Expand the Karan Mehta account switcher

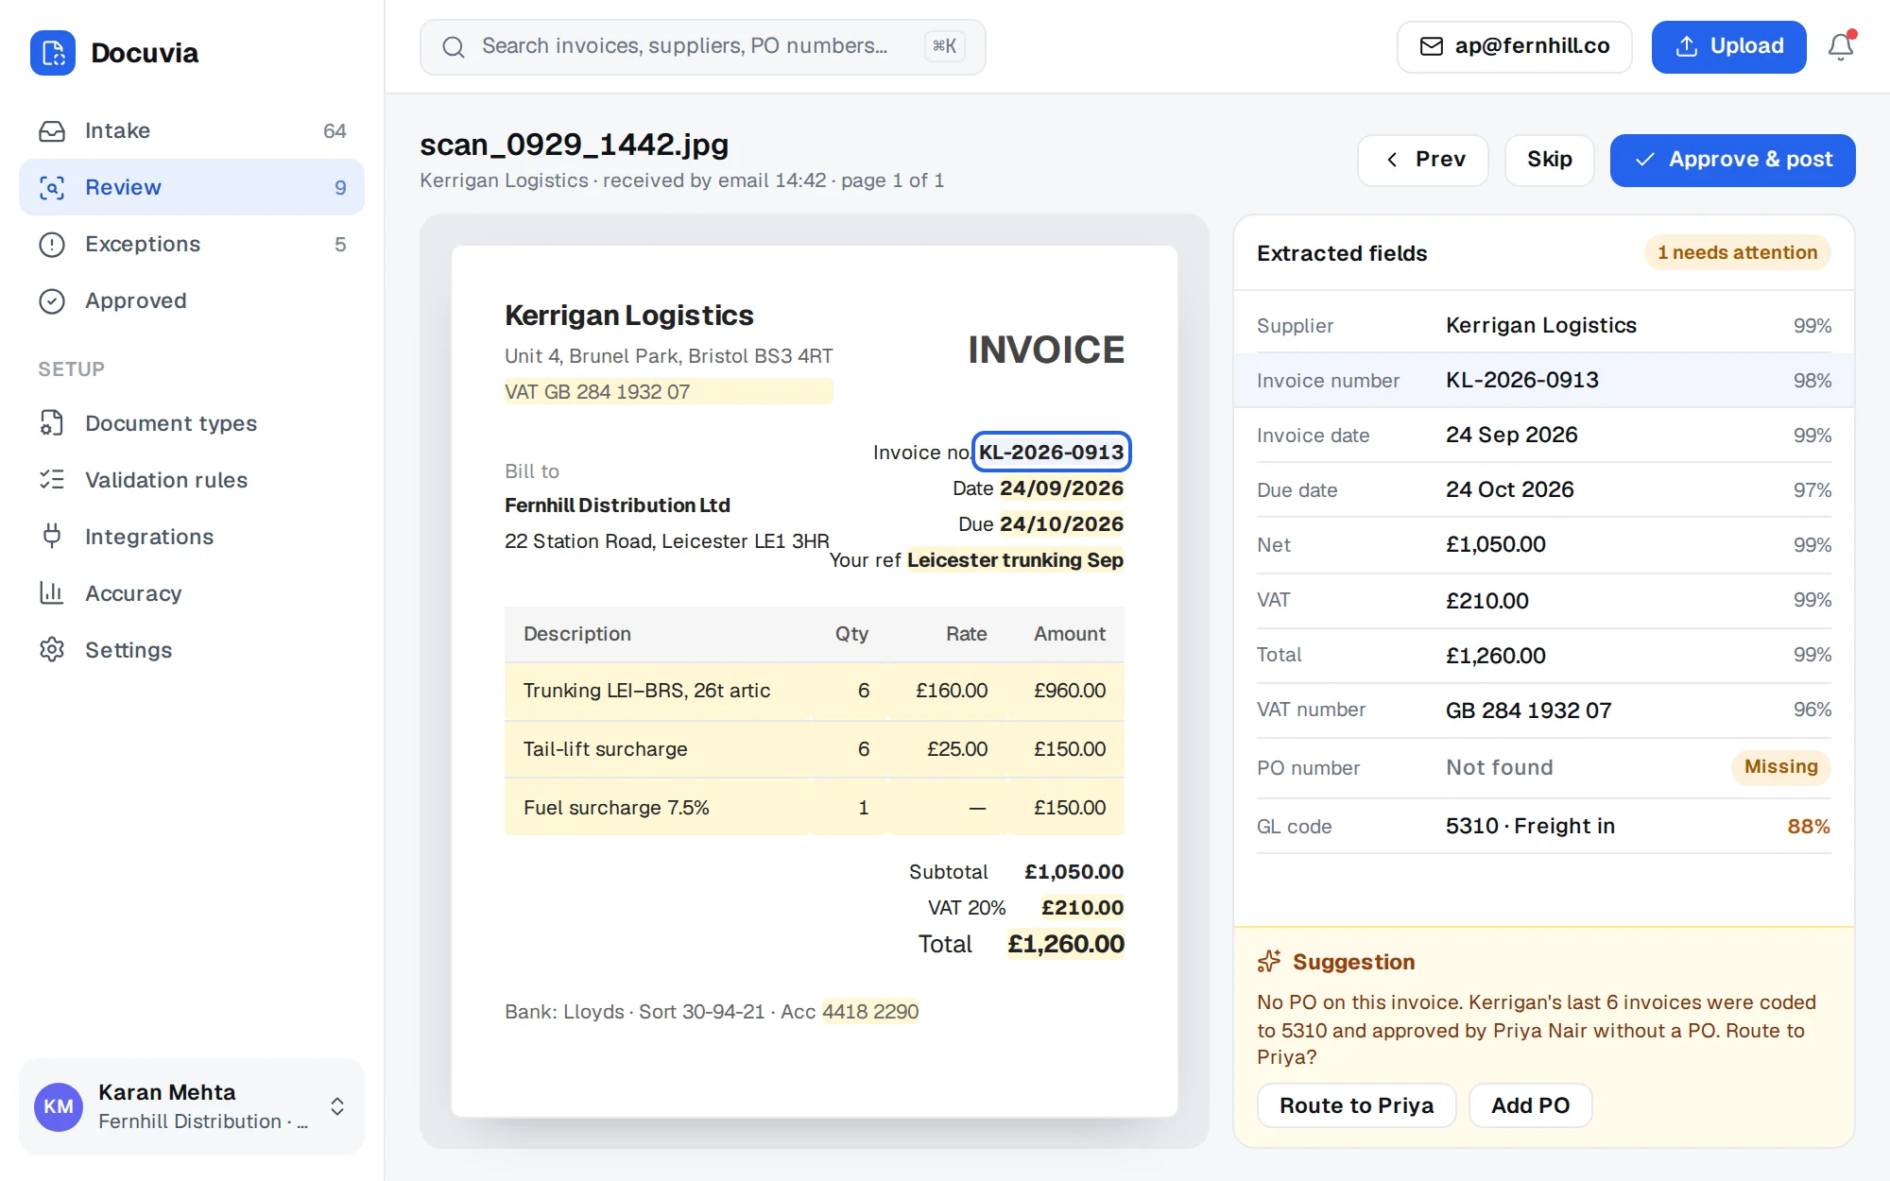192,1106
